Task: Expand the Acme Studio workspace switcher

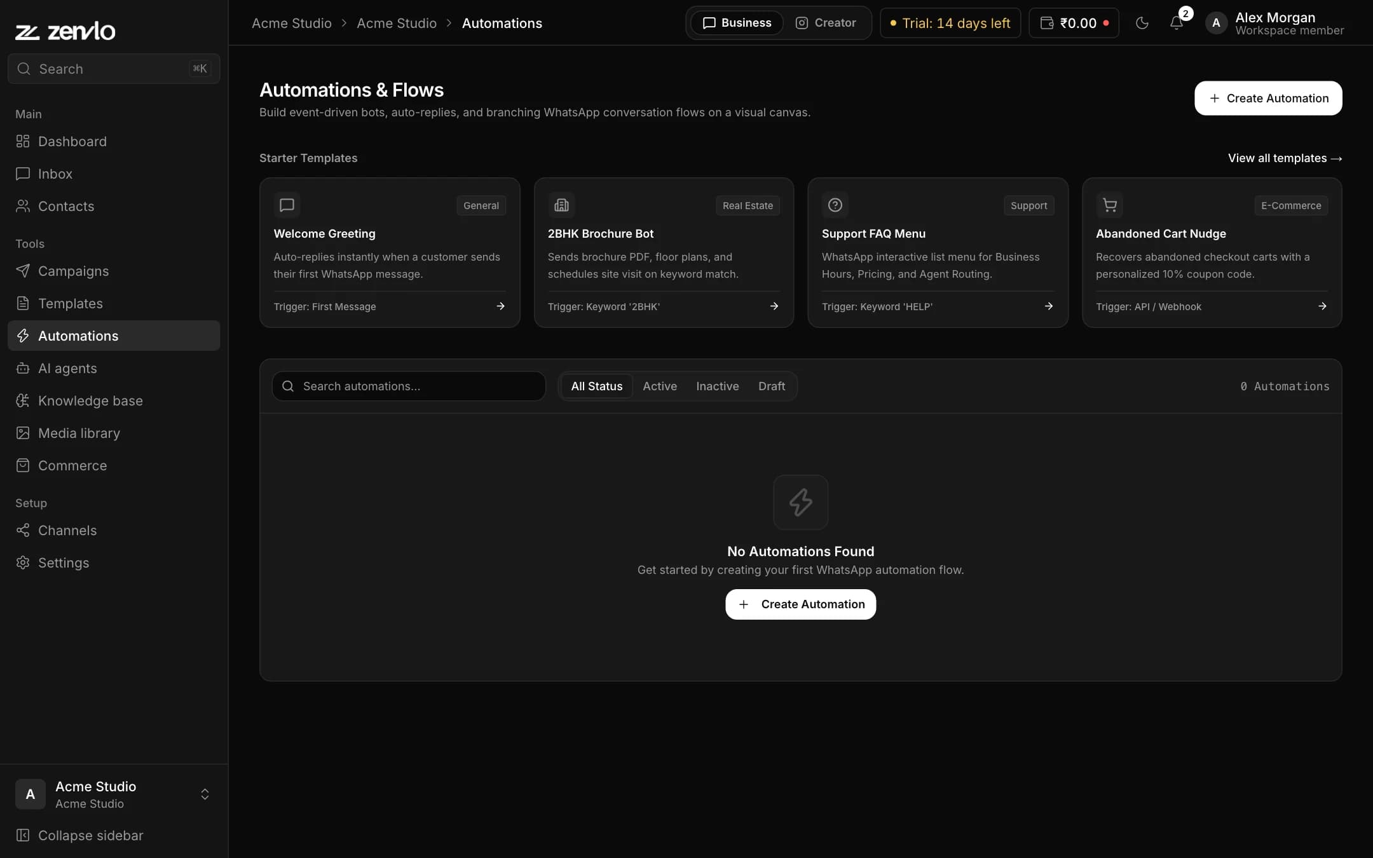Action: 114,794
